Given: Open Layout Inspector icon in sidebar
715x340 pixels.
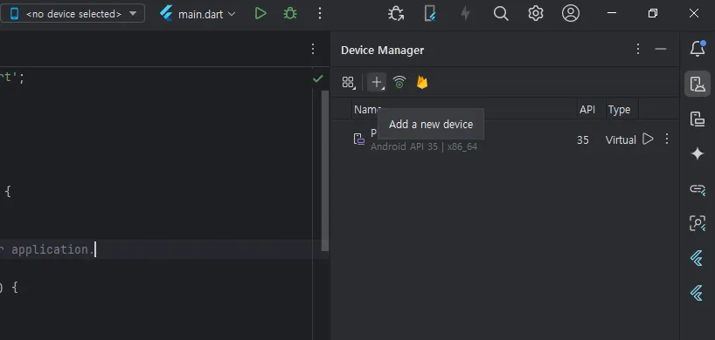Looking at the screenshot, I should [698, 223].
